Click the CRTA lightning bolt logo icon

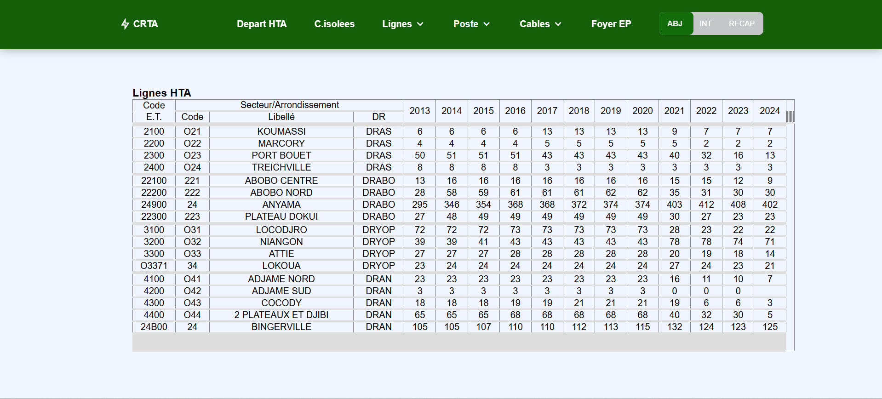tap(125, 24)
